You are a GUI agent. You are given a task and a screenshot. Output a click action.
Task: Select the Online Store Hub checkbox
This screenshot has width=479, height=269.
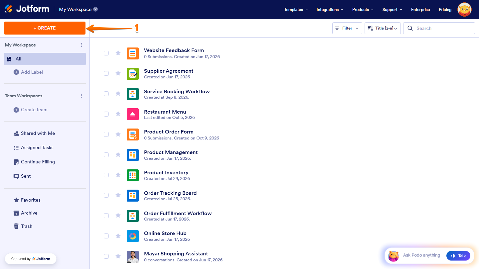tap(106, 236)
